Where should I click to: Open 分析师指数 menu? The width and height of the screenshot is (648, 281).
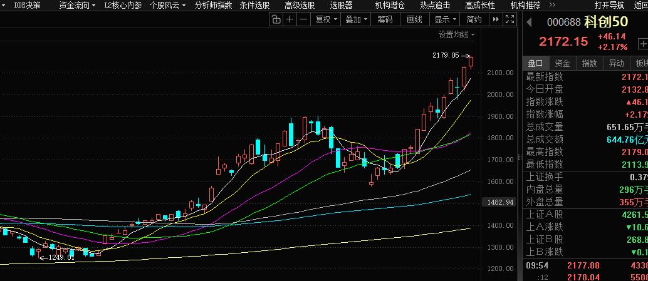coord(213,6)
